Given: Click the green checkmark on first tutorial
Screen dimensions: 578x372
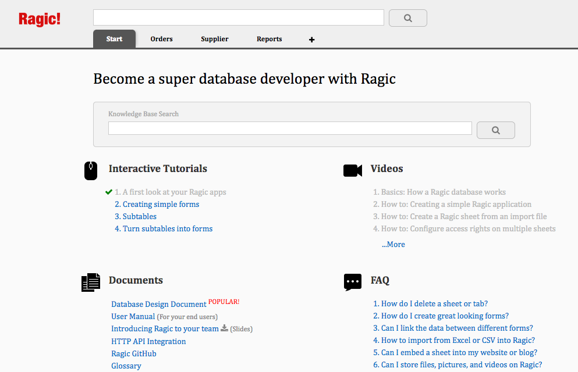Looking at the screenshot, I should pyautogui.click(x=109, y=192).
